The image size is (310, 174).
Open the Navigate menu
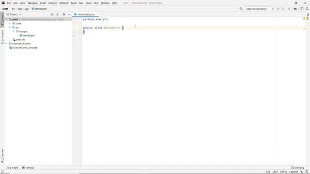pos(32,3)
